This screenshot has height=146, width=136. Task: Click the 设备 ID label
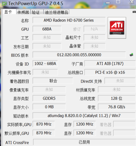point(22,64)
